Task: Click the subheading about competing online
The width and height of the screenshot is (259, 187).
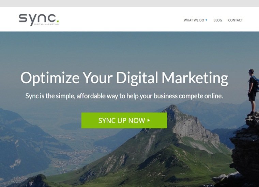Action: [x=124, y=96]
